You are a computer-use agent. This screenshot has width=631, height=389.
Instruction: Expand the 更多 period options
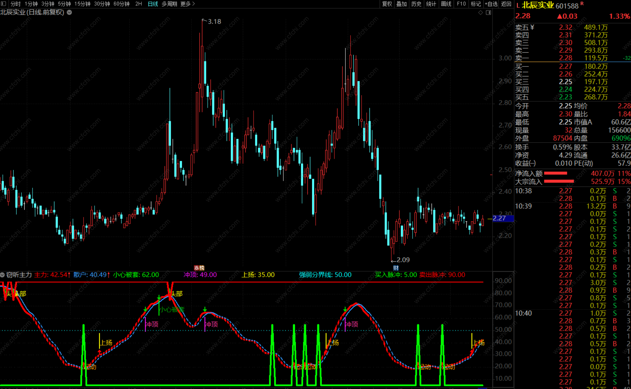point(188,4)
